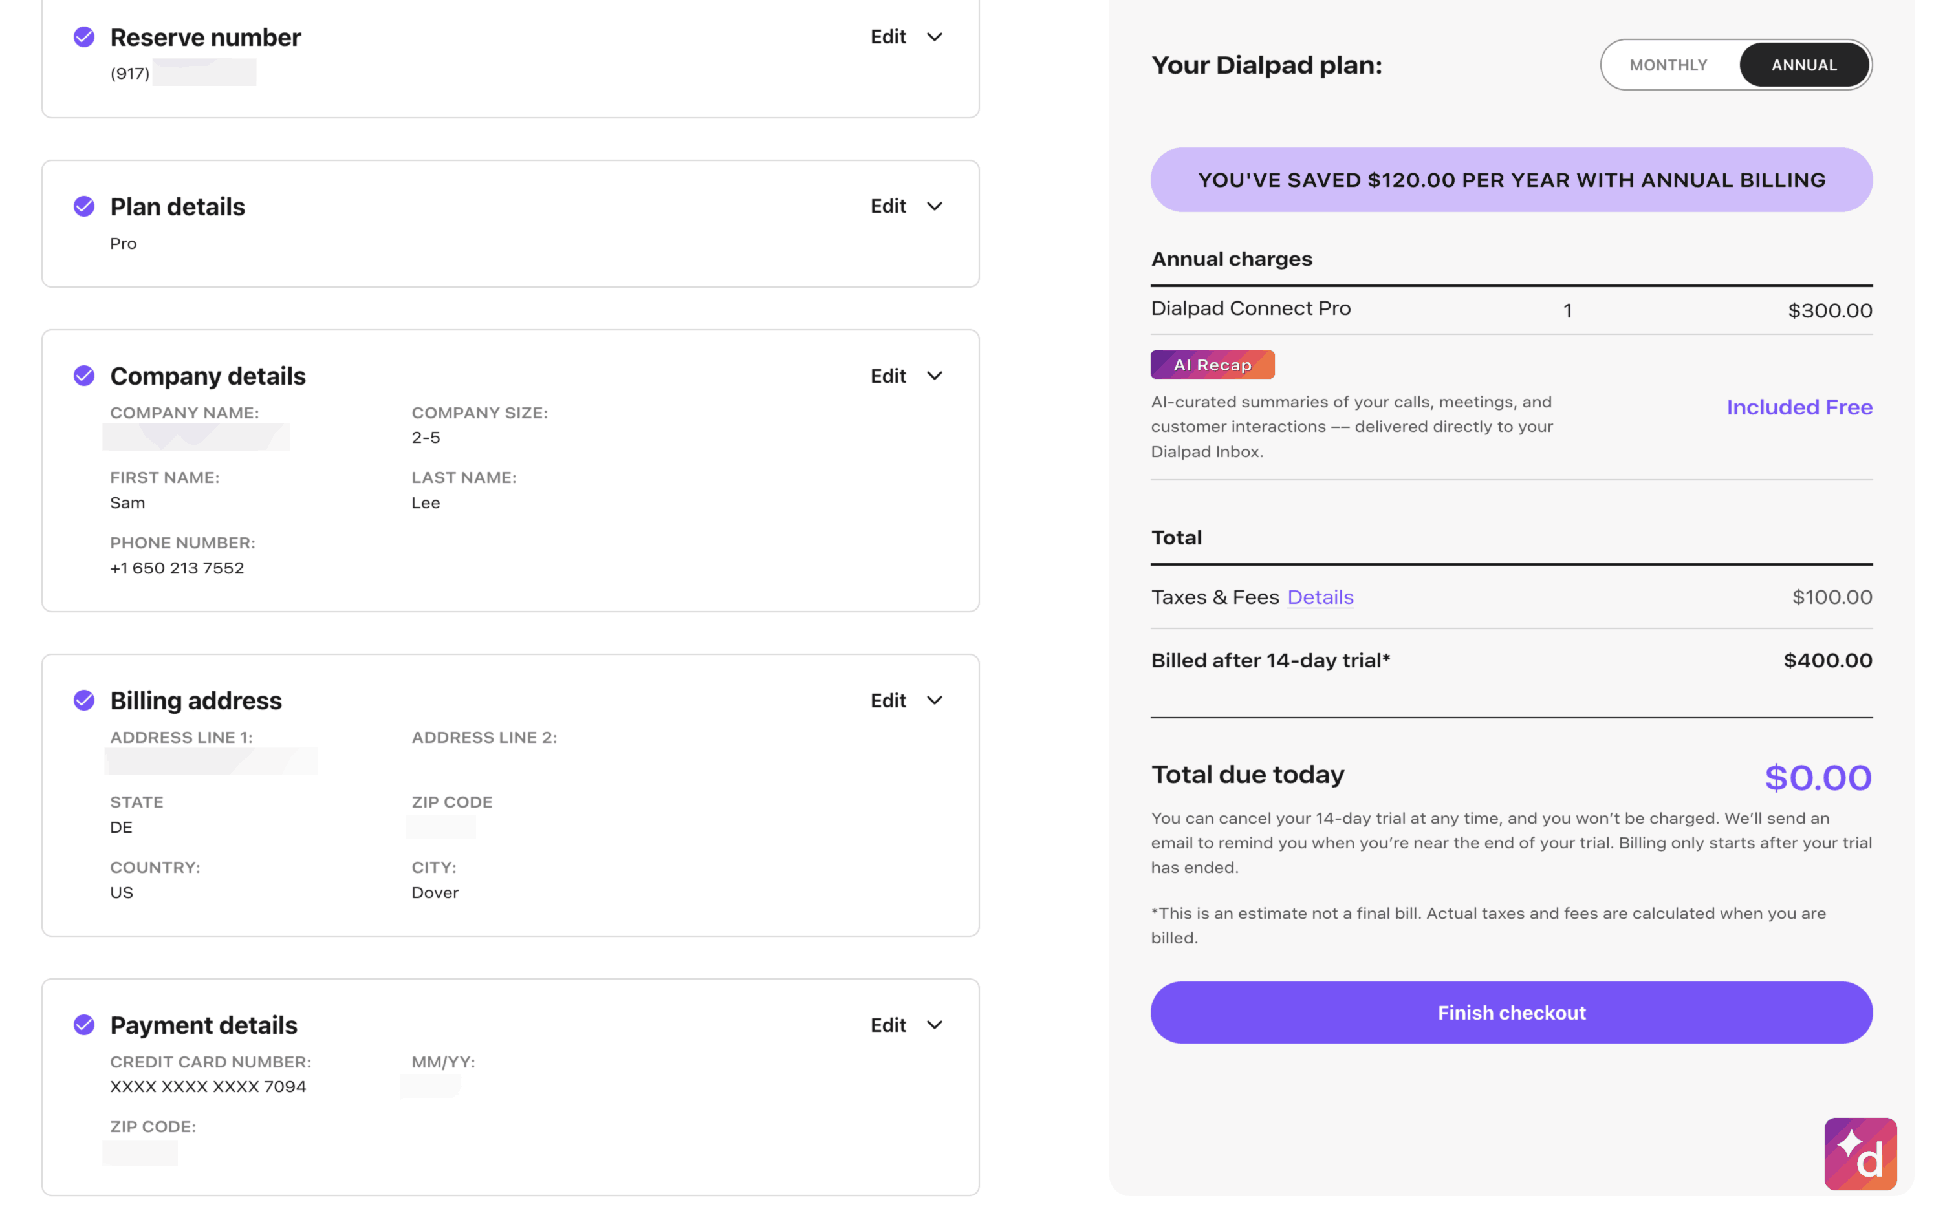Click the Company details checkmark icon

[x=84, y=376]
